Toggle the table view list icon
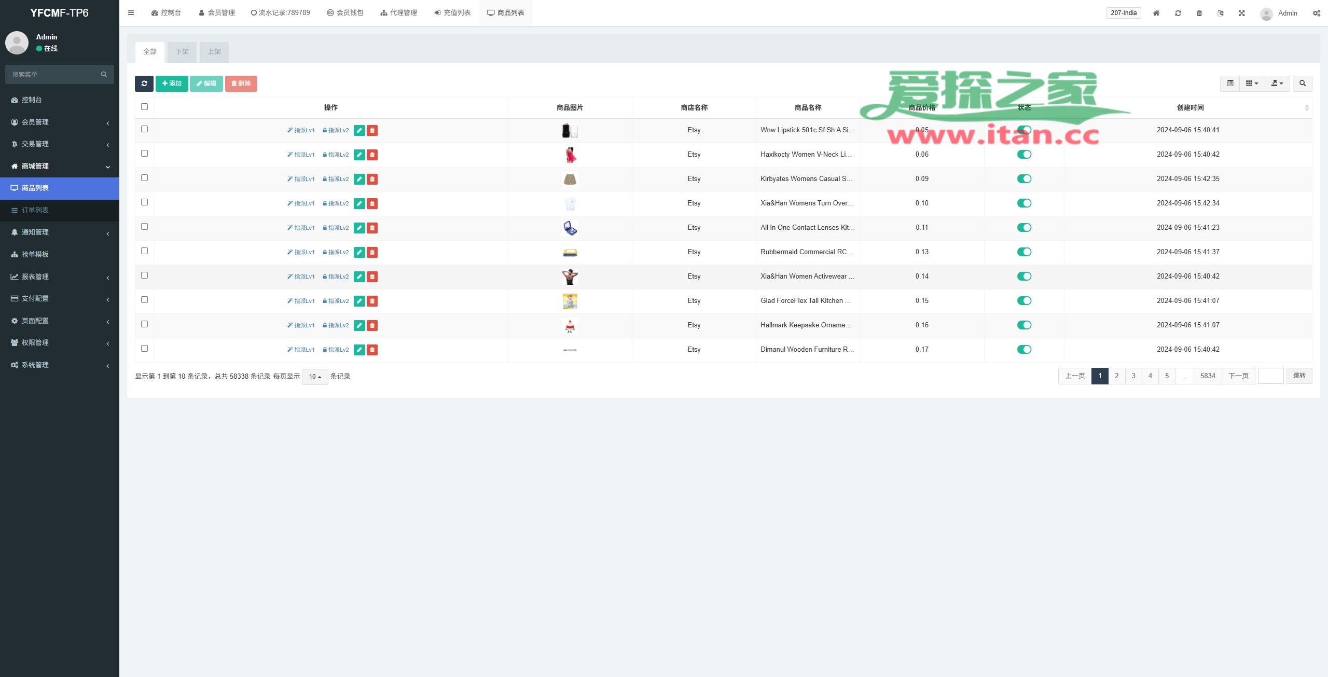Viewport: 1328px width, 677px height. pos(1230,84)
